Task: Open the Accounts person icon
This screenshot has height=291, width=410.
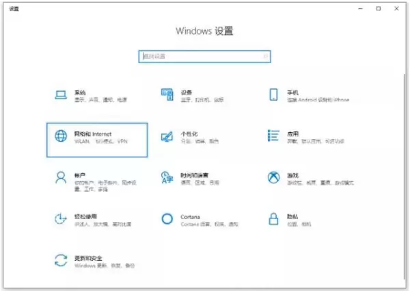Action: tap(61, 177)
